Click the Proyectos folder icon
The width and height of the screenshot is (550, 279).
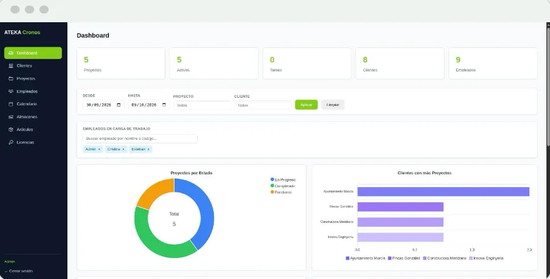11,78
